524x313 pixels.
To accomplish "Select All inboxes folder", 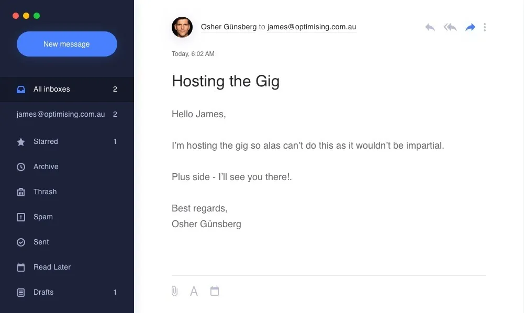I will pyautogui.click(x=51, y=89).
